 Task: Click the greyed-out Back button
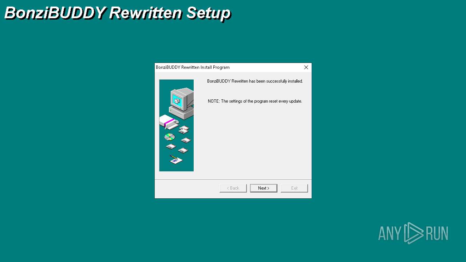(x=233, y=188)
